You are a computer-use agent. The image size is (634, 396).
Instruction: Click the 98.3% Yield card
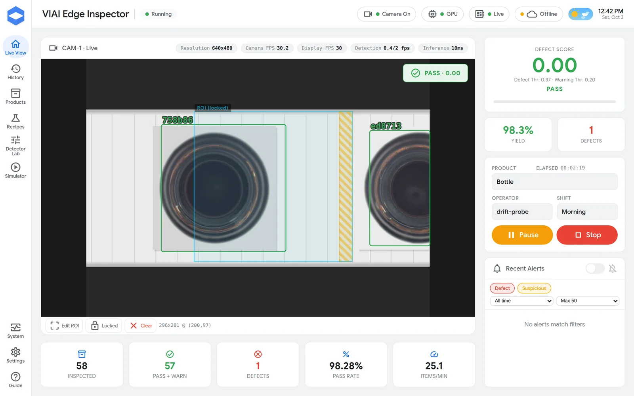click(x=518, y=135)
